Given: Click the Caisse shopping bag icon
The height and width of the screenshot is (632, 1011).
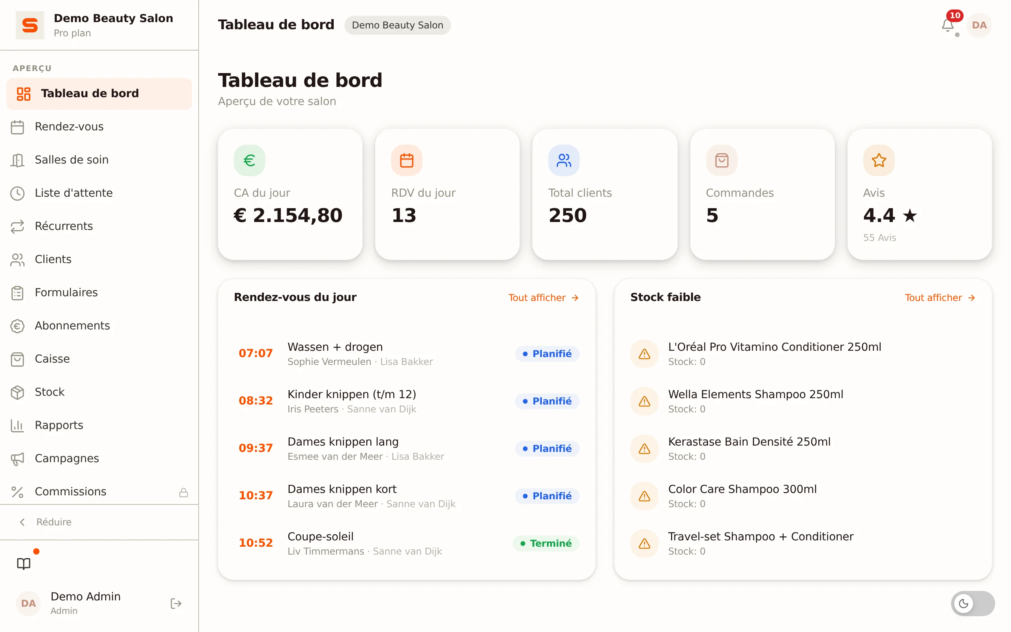Looking at the screenshot, I should pos(17,359).
